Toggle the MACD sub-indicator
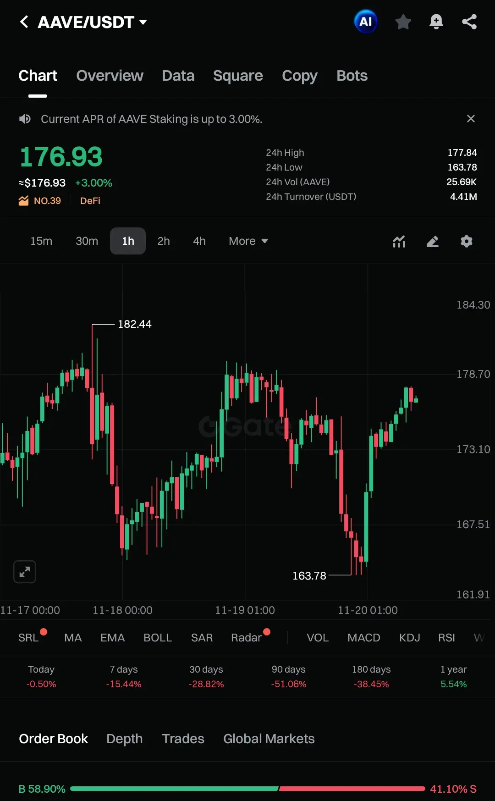 pyautogui.click(x=364, y=638)
